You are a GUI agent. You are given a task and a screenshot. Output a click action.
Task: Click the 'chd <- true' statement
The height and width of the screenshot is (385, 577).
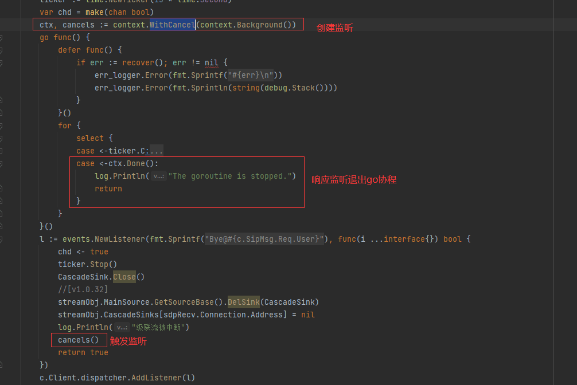pos(83,252)
